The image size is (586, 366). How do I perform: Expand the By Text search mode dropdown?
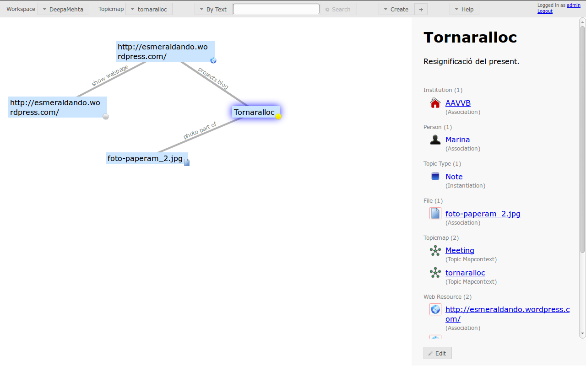pyautogui.click(x=213, y=9)
